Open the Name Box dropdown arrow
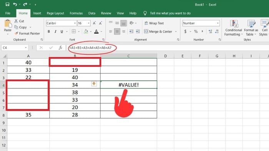This screenshot has height=151, width=269. 26,48
